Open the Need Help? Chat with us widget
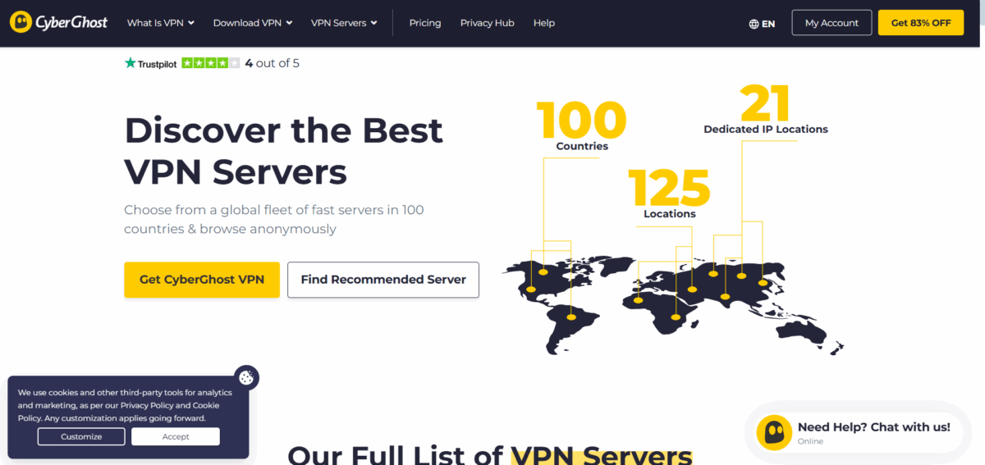This screenshot has width=985, height=465. pyautogui.click(x=859, y=432)
